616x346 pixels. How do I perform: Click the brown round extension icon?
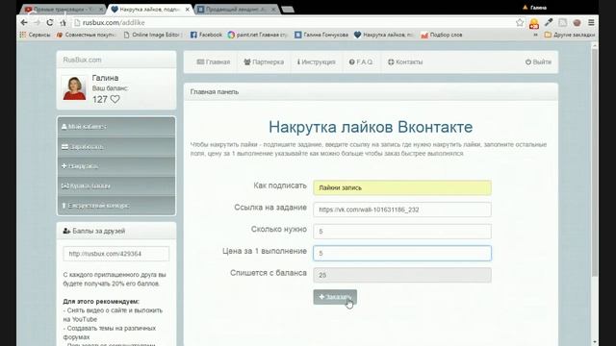[x=577, y=23]
